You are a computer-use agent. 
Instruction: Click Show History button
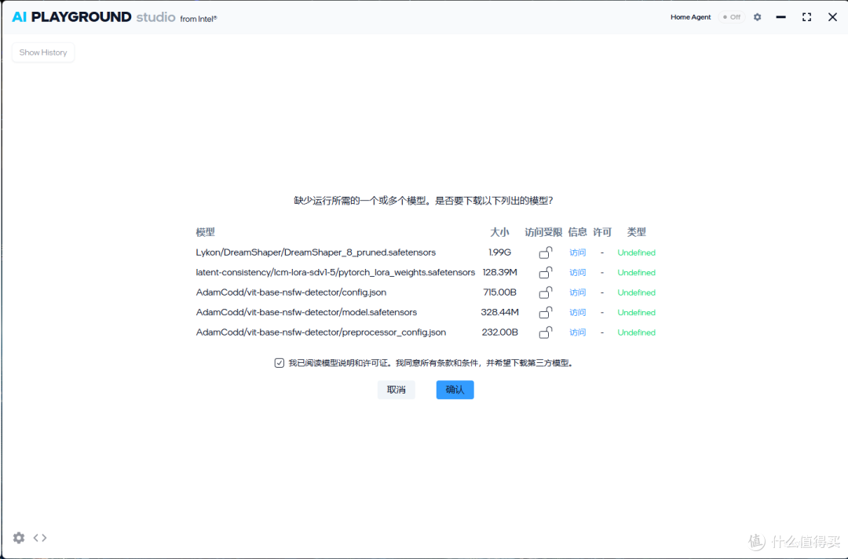(x=43, y=53)
